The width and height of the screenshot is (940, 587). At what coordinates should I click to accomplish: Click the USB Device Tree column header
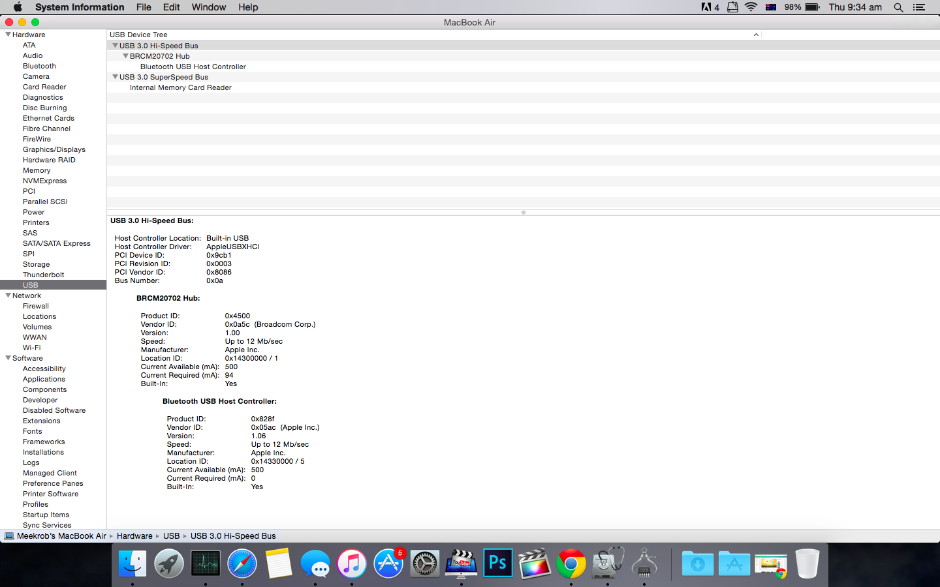point(434,35)
